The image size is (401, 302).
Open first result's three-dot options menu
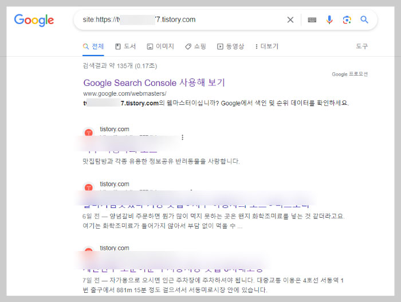click(182, 138)
